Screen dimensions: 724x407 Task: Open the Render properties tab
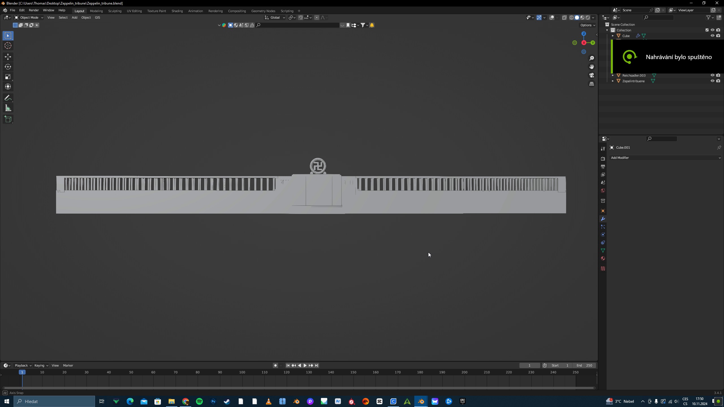[x=603, y=159]
